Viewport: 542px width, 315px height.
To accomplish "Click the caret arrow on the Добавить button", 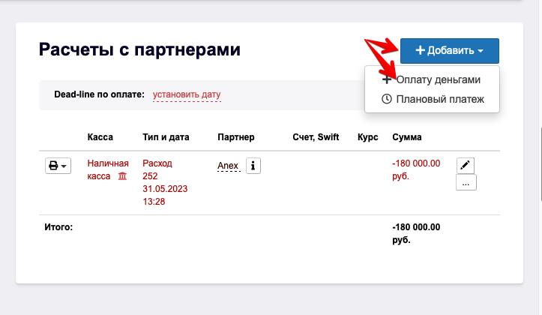I will pos(481,51).
